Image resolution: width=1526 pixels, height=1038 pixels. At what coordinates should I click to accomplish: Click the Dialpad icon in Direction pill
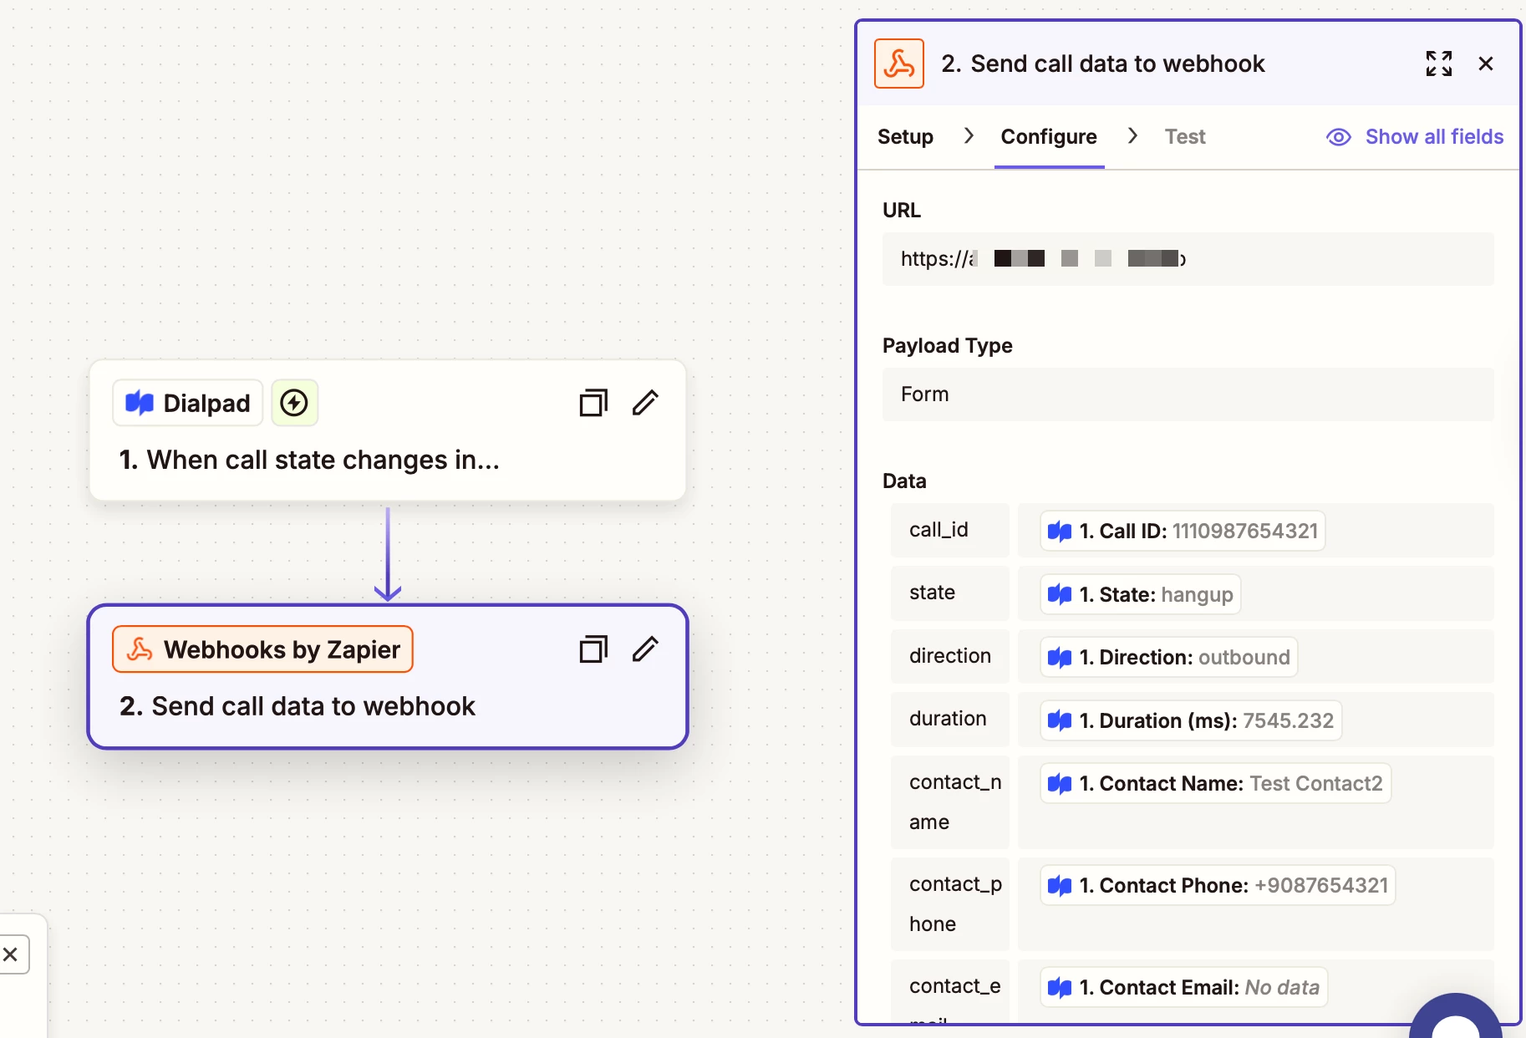click(1060, 657)
